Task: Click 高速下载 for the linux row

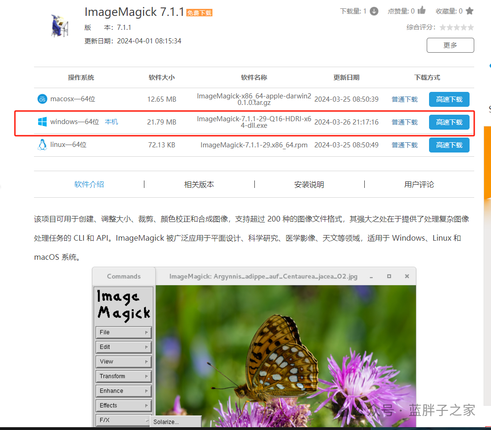Action: click(449, 145)
